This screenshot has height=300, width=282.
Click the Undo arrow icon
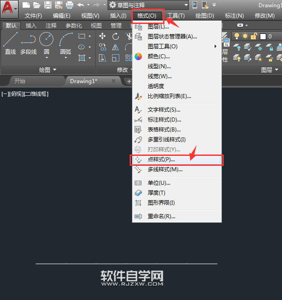coord(80,5)
